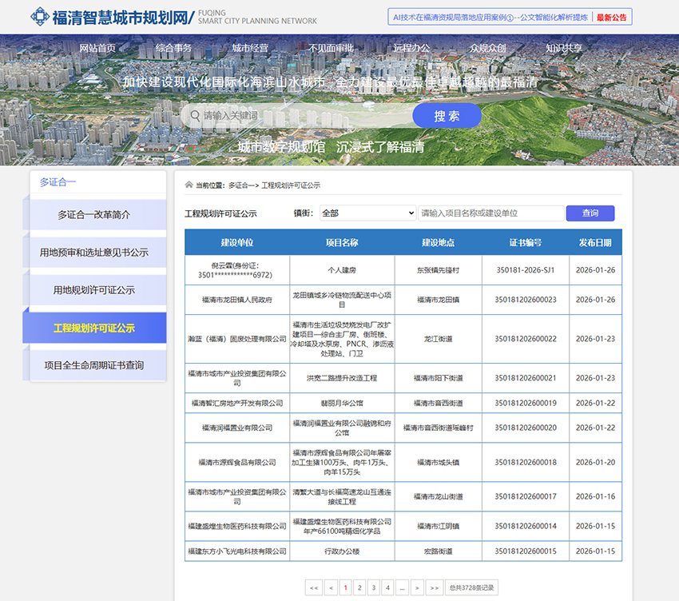This screenshot has width=679, height=601.
Task: Go to the first page (<<)
Action: point(314,587)
